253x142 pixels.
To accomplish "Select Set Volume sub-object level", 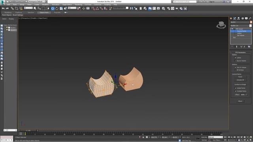I will [241, 35].
